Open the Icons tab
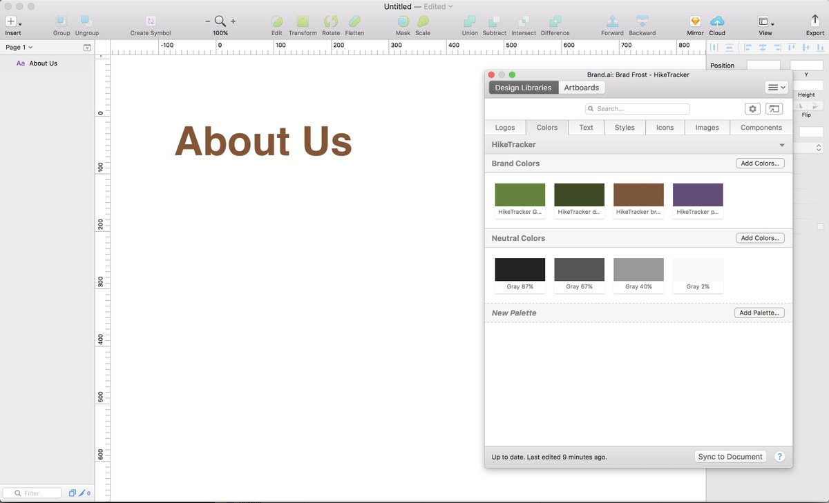 coord(665,128)
